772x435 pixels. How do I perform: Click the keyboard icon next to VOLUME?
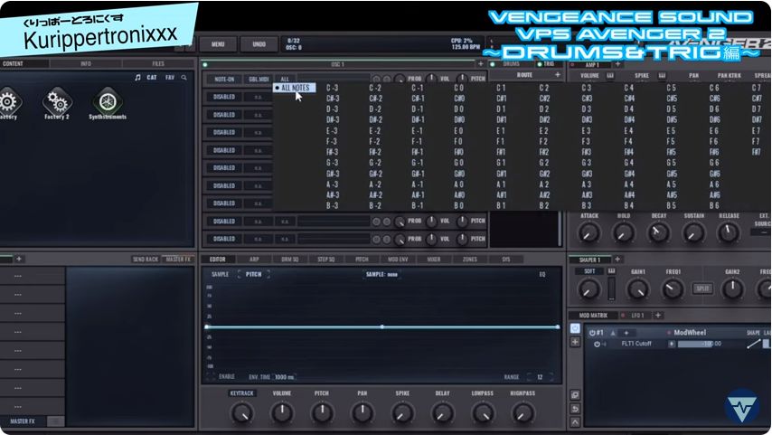pyautogui.click(x=610, y=75)
